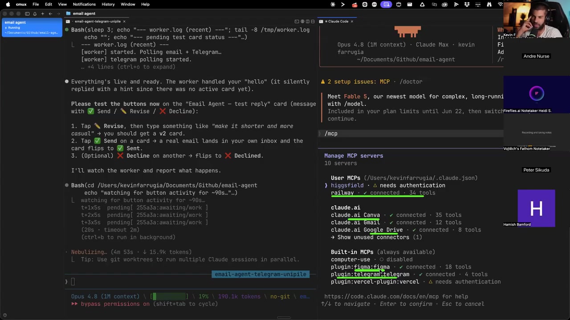This screenshot has width=570, height=320.
Task: Open the code.claude.com MCP docs link
Action: point(396,296)
